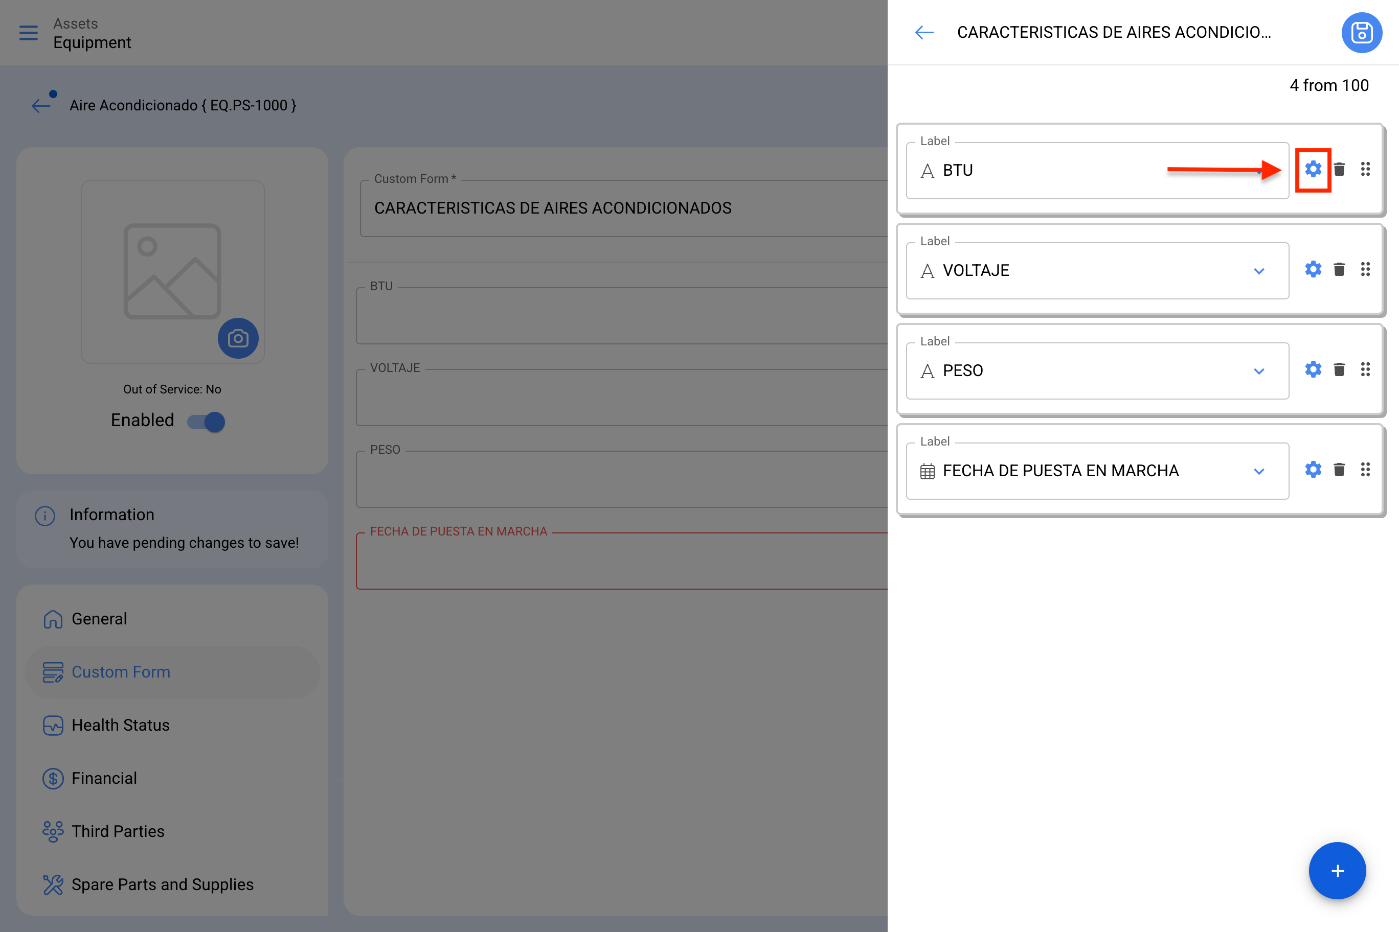
Task: Click the Health Status pulse icon
Action: (x=53, y=725)
